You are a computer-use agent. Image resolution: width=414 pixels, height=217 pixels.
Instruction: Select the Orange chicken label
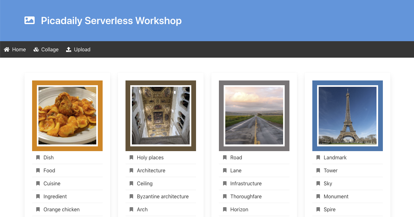point(61,209)
